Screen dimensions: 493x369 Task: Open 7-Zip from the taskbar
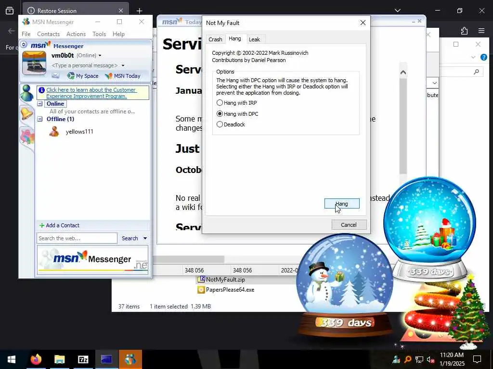[83, 359]
